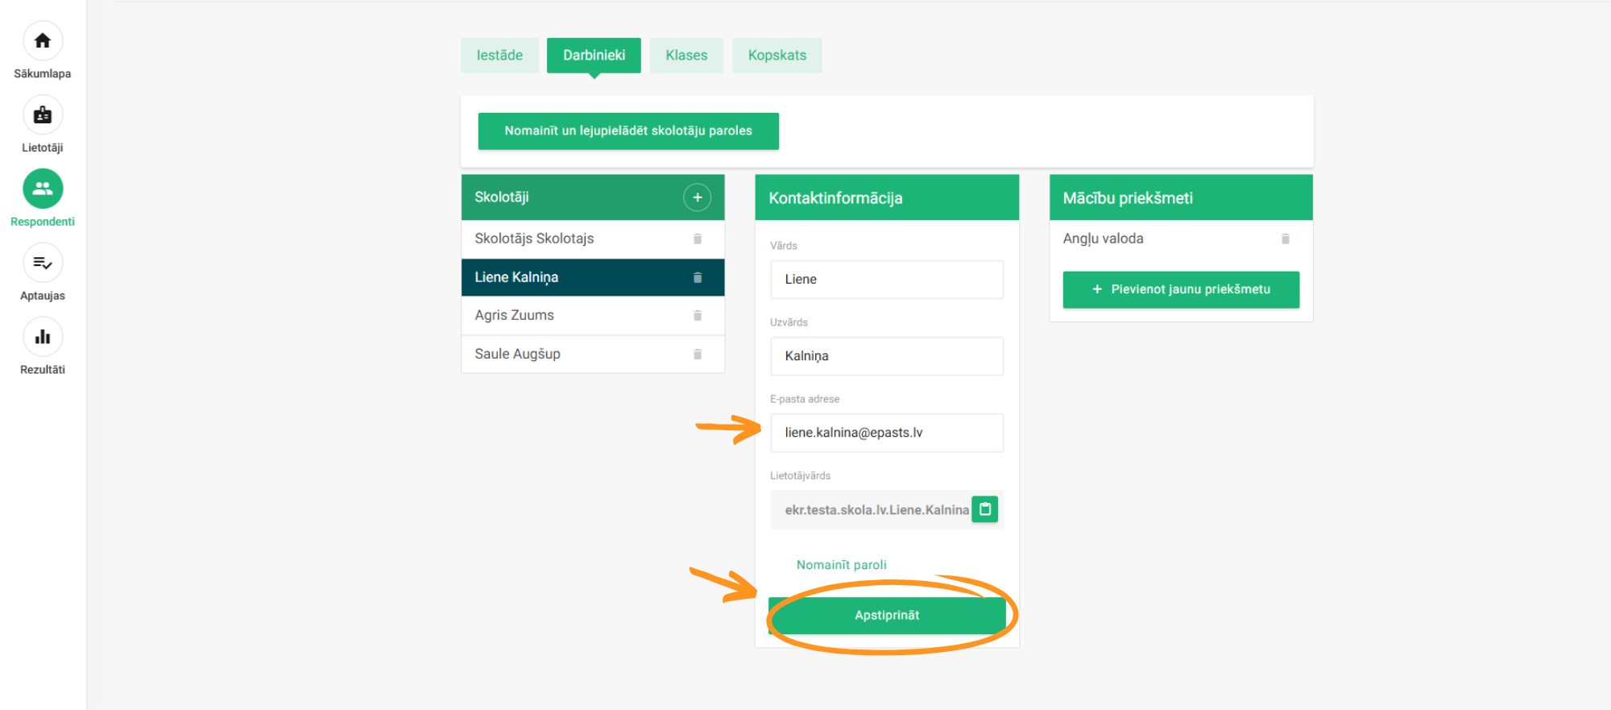Viewport: 1611px width, 710px height.
Task: Add a new teacher with plus icon
Action: coord(697,197)
